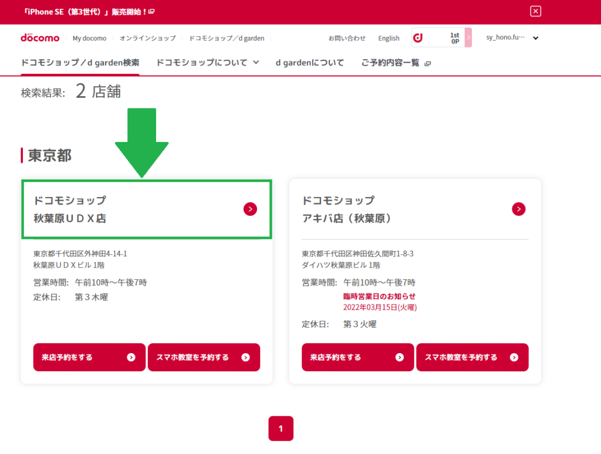The image size is (601, 454).
Task: Click the date 2022年03月15日(火曜)
Action: click(x=380, y=307)
